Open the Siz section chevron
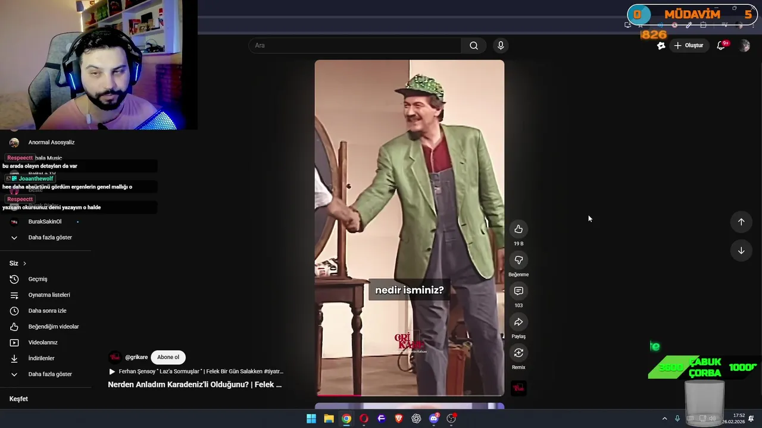 (24, 263)
